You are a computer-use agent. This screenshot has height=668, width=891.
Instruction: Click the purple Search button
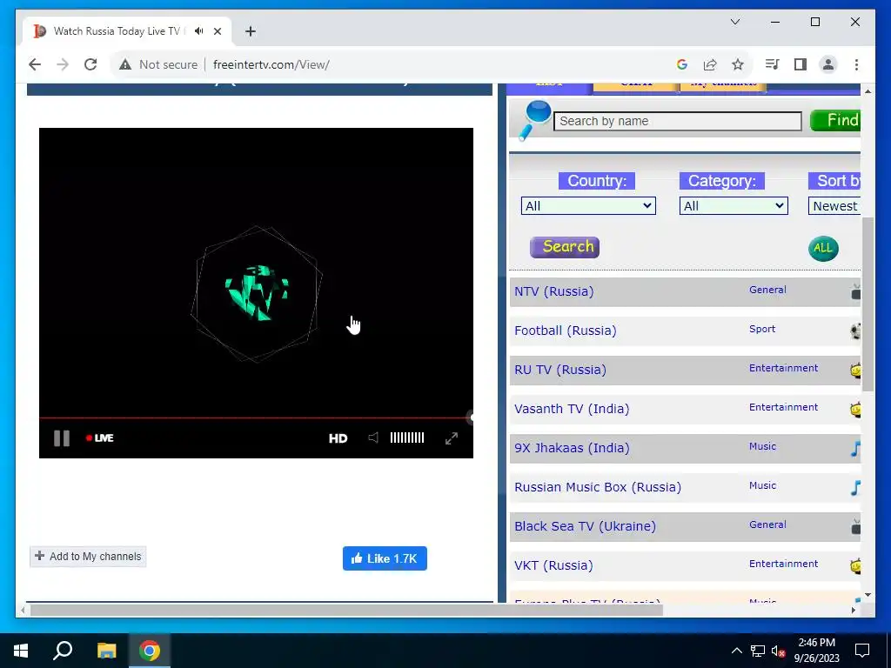pos(565,247)
